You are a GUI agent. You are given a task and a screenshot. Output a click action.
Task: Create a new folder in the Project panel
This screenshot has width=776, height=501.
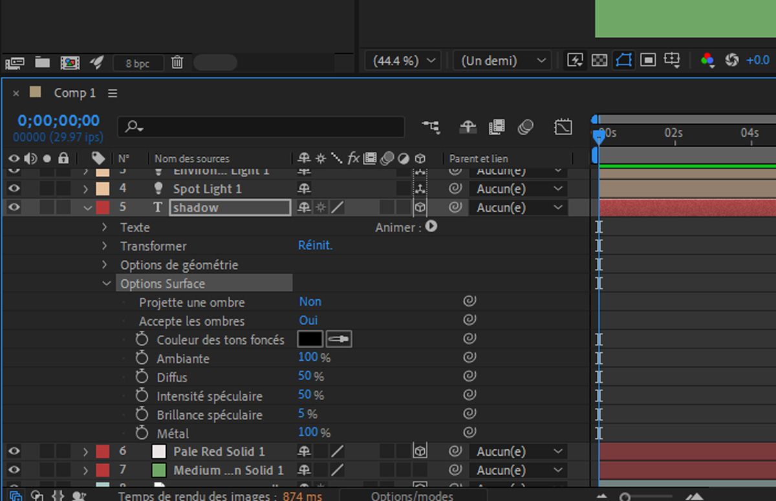click(43, 62)
